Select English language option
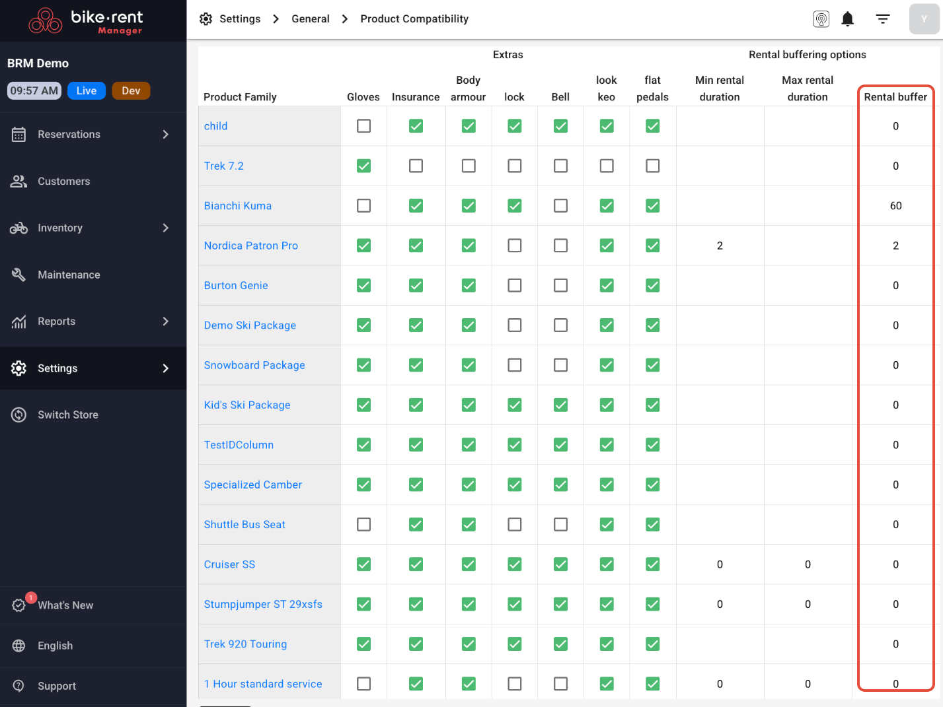The image size is (943, 707). (x=93, y=646)
